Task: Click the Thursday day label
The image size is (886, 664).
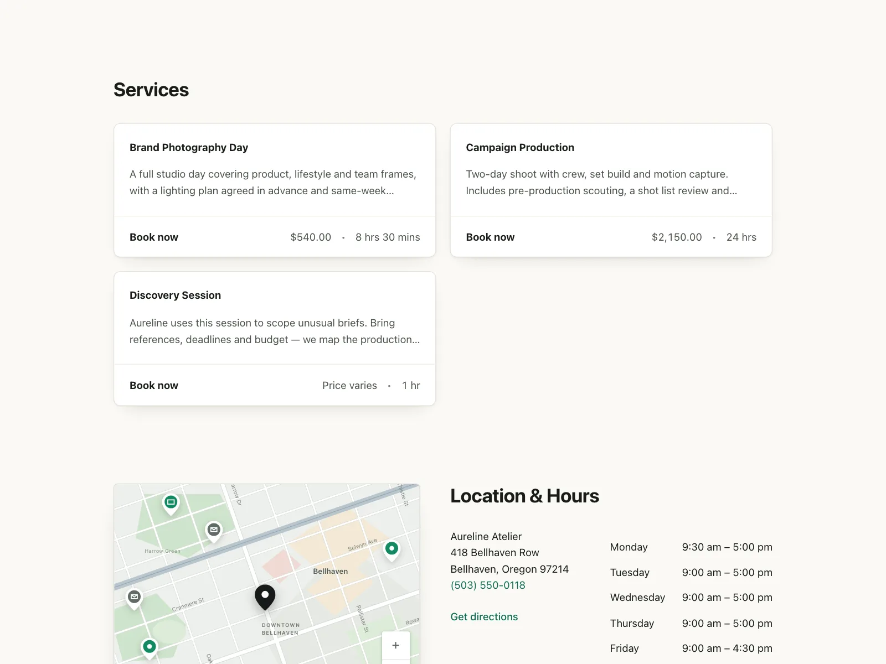Action: (x=632, y=624)
